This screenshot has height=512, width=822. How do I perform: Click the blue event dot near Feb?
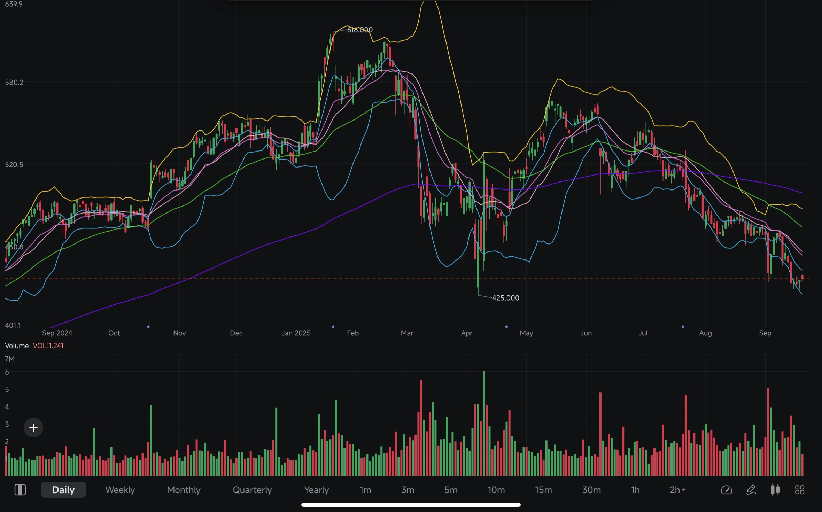click(333, 327)
